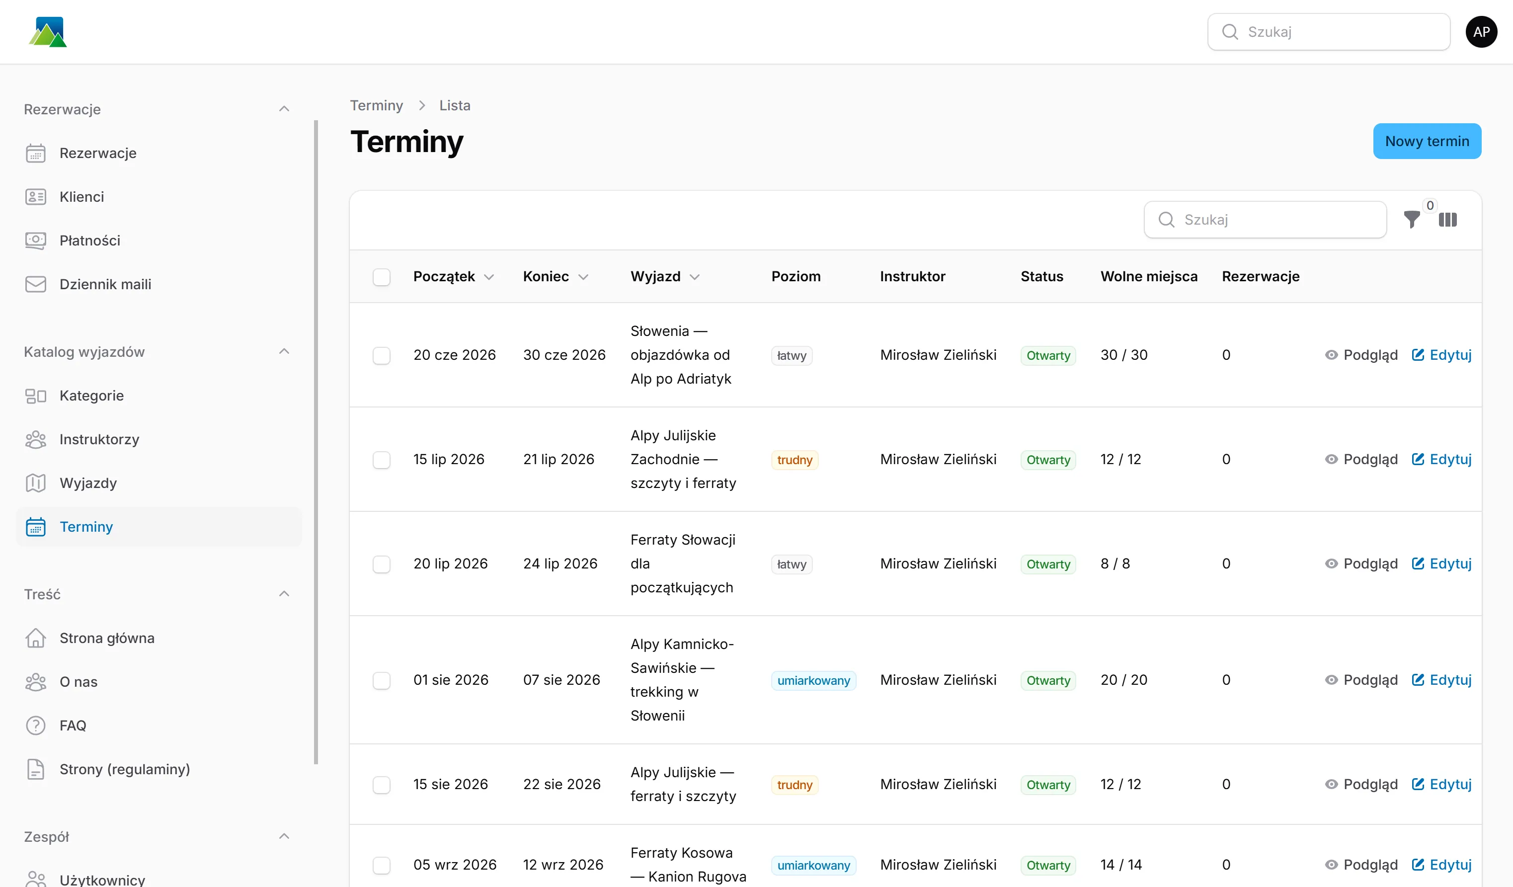The height and width of the screenshot is (887, 1513).
Task: Click the magnifier icon in table search
Action: 1167,220
